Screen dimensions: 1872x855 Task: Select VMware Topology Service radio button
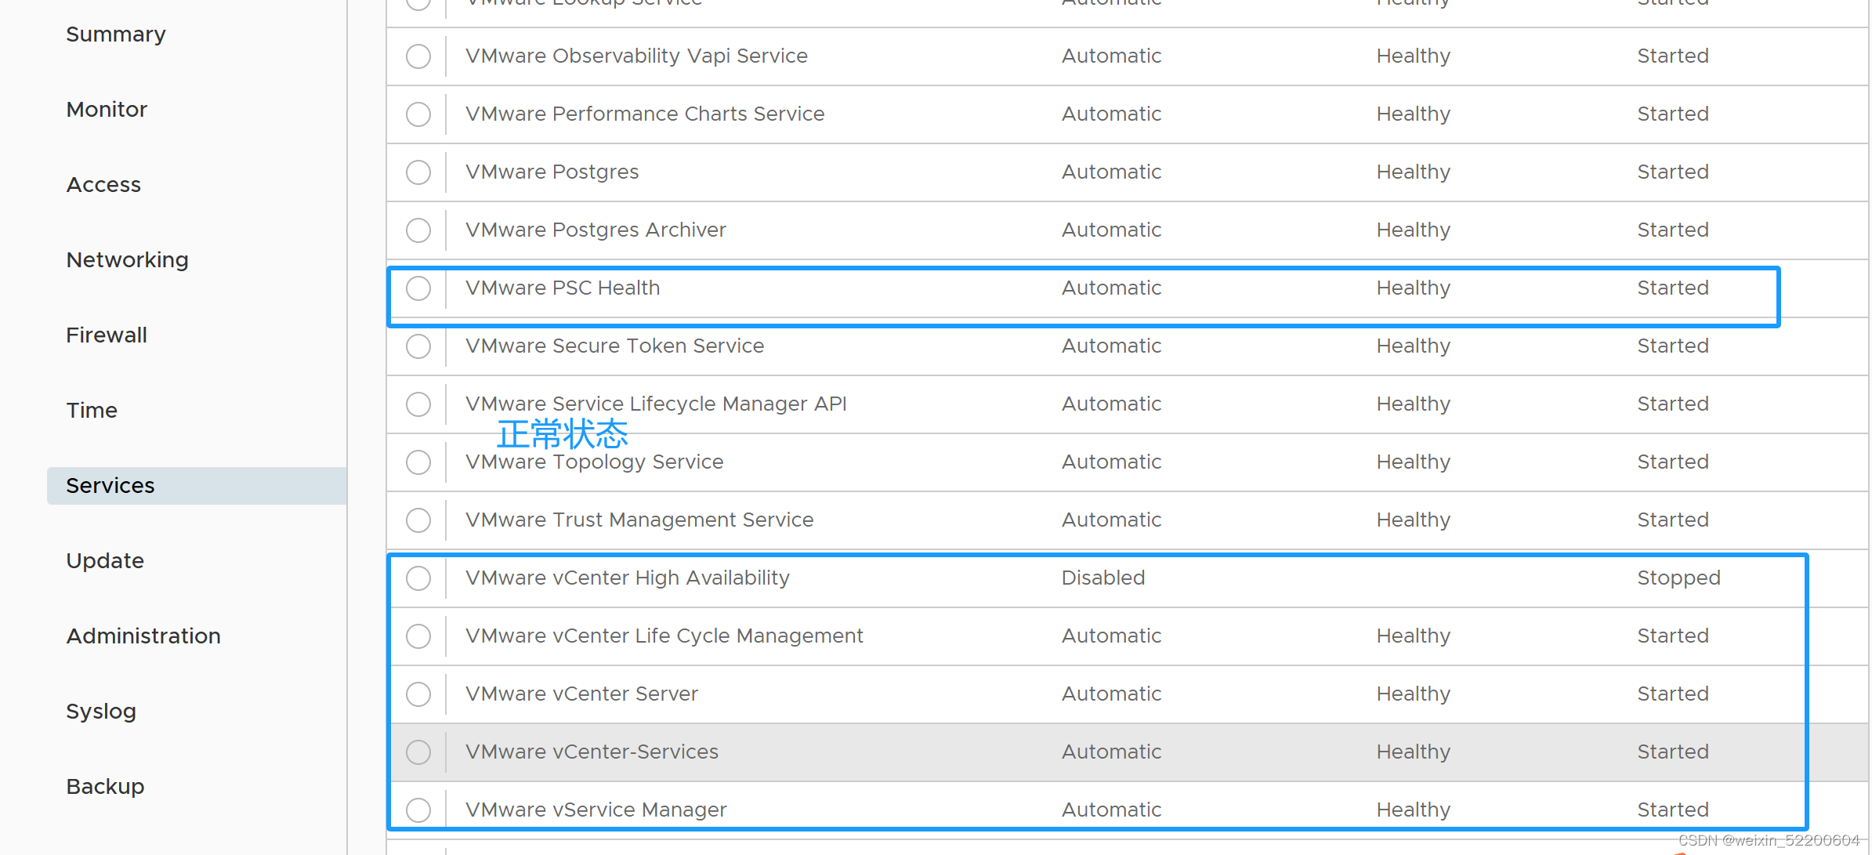point(418,462)
